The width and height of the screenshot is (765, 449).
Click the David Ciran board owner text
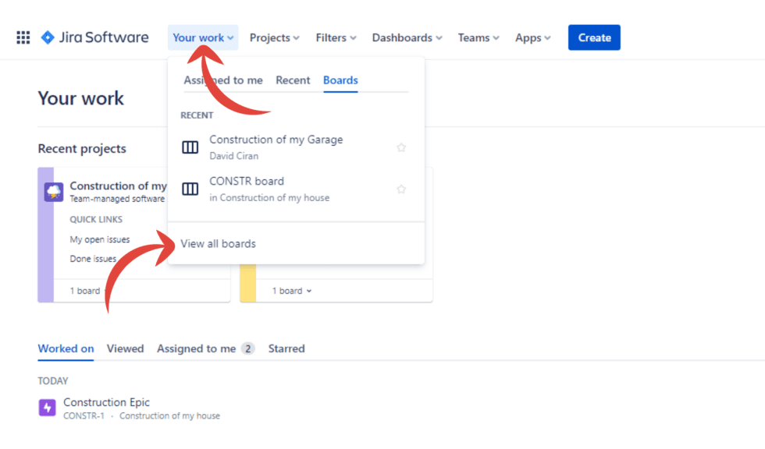tap(233, 156)
